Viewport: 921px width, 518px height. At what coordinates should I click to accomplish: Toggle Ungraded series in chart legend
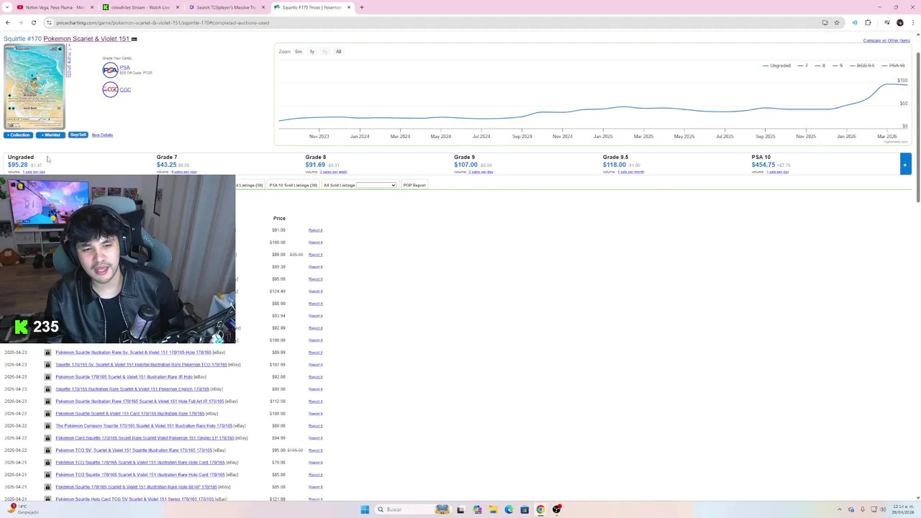(x=776, y=65)
